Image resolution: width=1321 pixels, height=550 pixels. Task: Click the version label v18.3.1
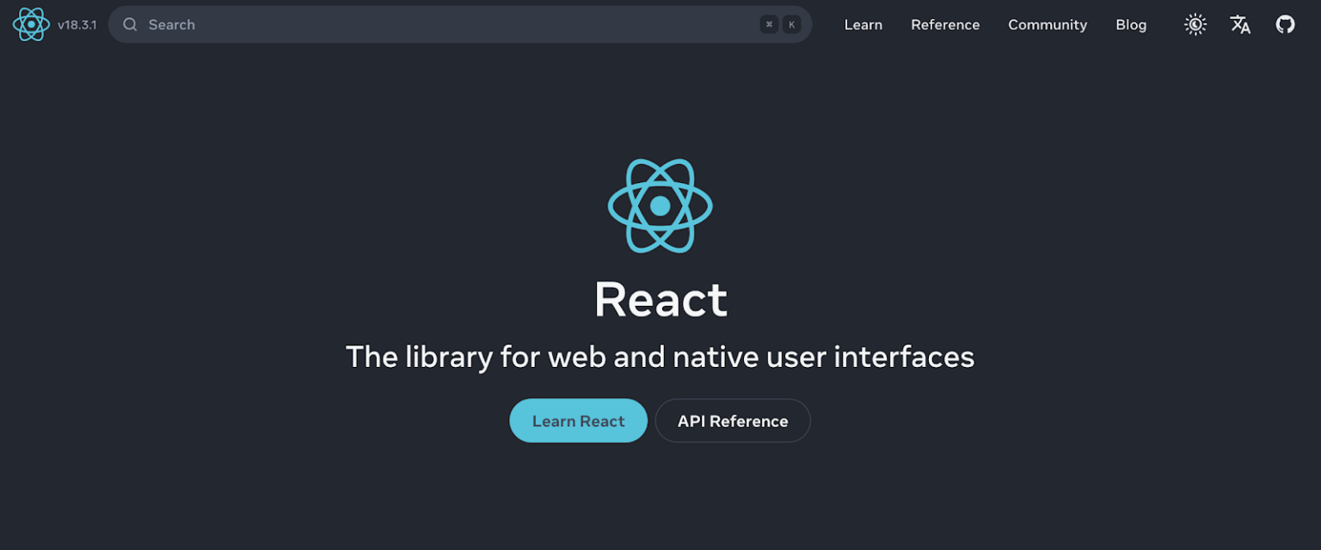(x=77, y=25)
